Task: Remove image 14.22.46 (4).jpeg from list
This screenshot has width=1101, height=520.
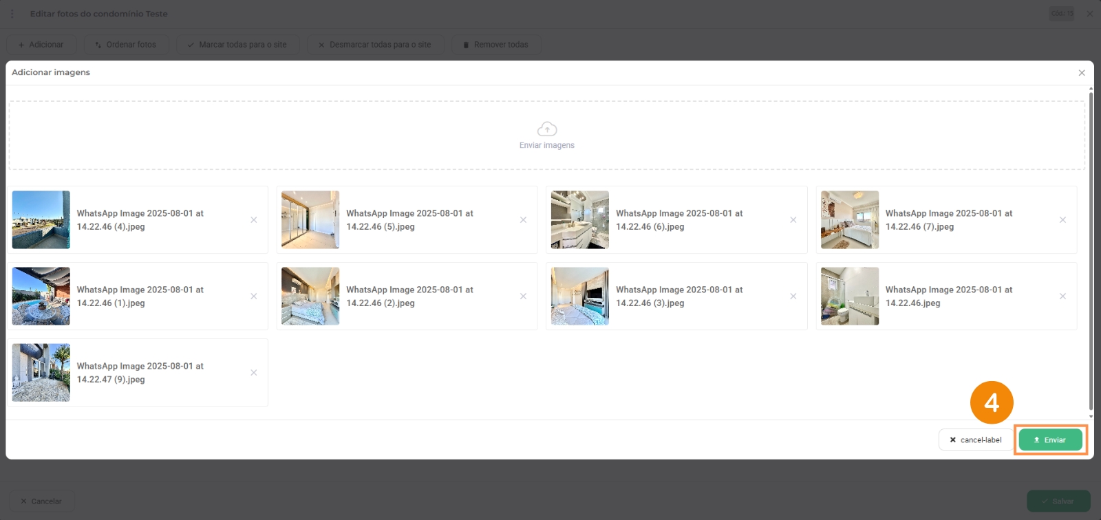Action: (254, 220)
